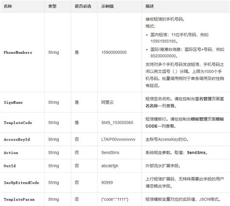The image size is (230, 206).
Task: Click the TemplateCode parameter name
Action: pos(18,123)
